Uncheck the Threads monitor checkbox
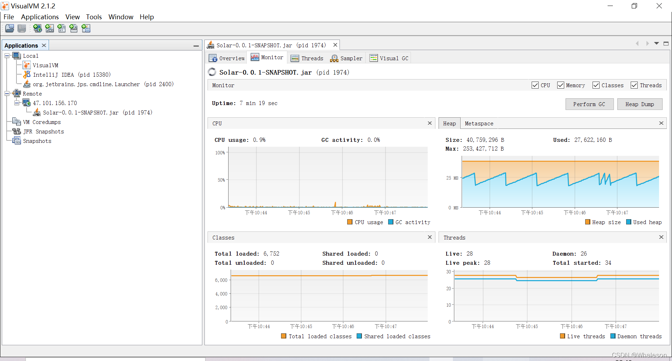Image resolution: width=672 pixels, height=361 pixels. [x=634, y=85]
